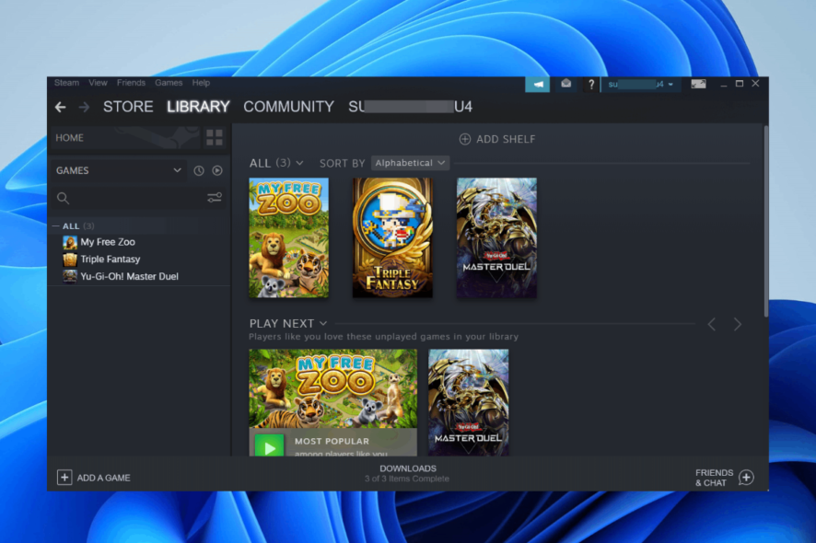Image resolution: width=816 pixels, height=543 pixels.
Task: Click the library search magnifier
Action: (63, 198)
